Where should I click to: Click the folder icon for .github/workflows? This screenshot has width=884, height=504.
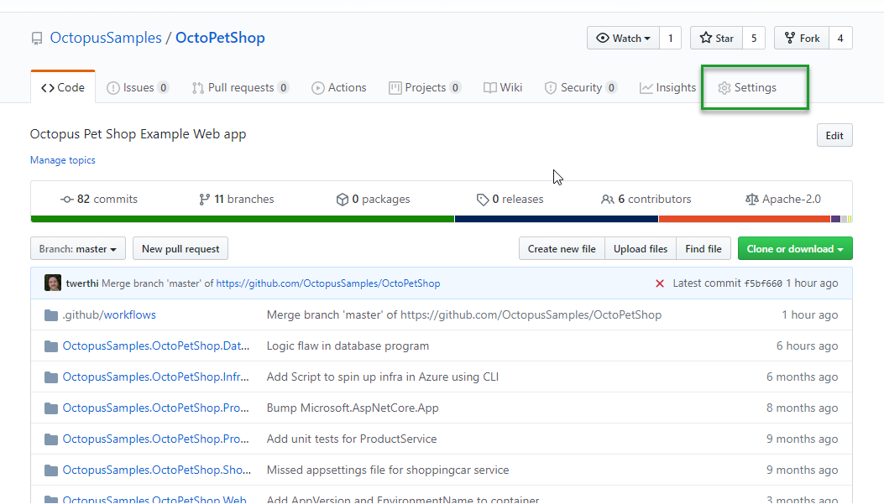pyautogui.click(x=50, y=315)
